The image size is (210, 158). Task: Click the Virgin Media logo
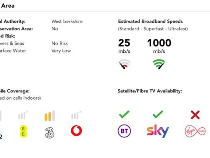(x=195, y=131)
